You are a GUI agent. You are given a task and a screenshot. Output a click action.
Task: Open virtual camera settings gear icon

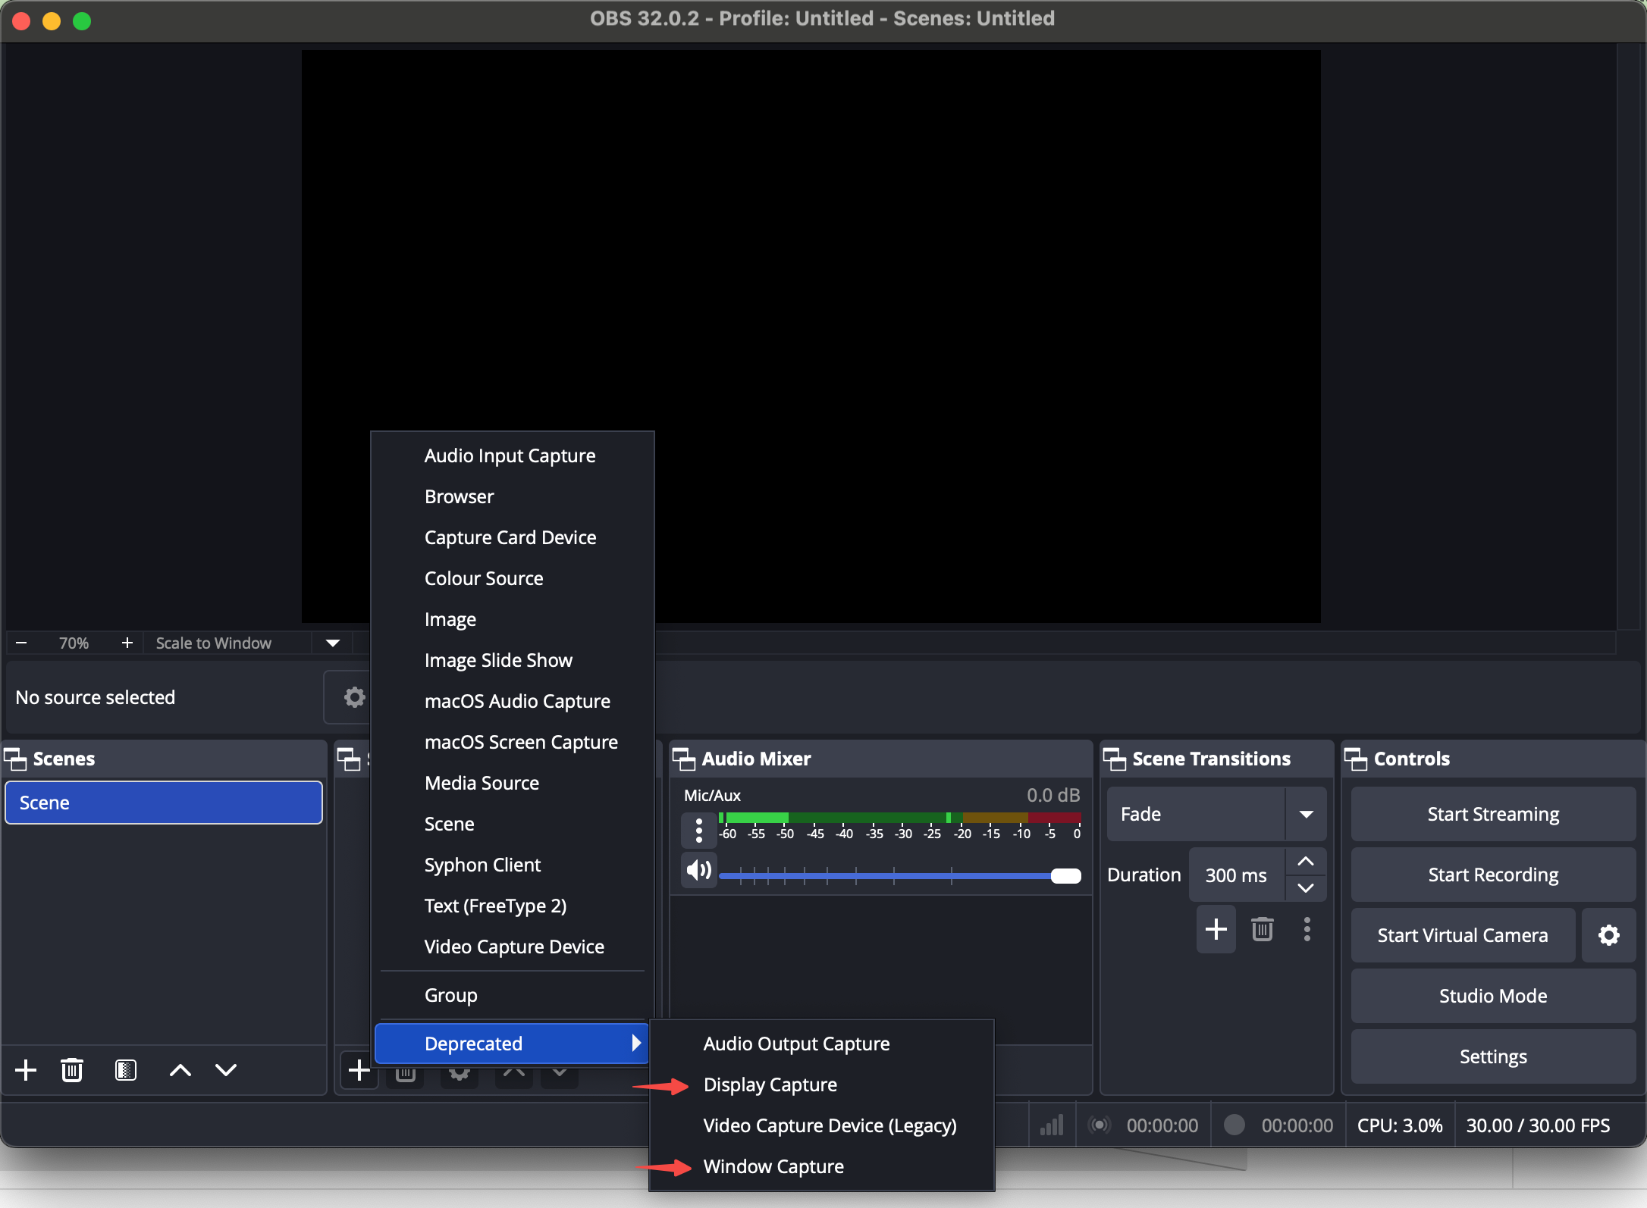[1608, 934]
